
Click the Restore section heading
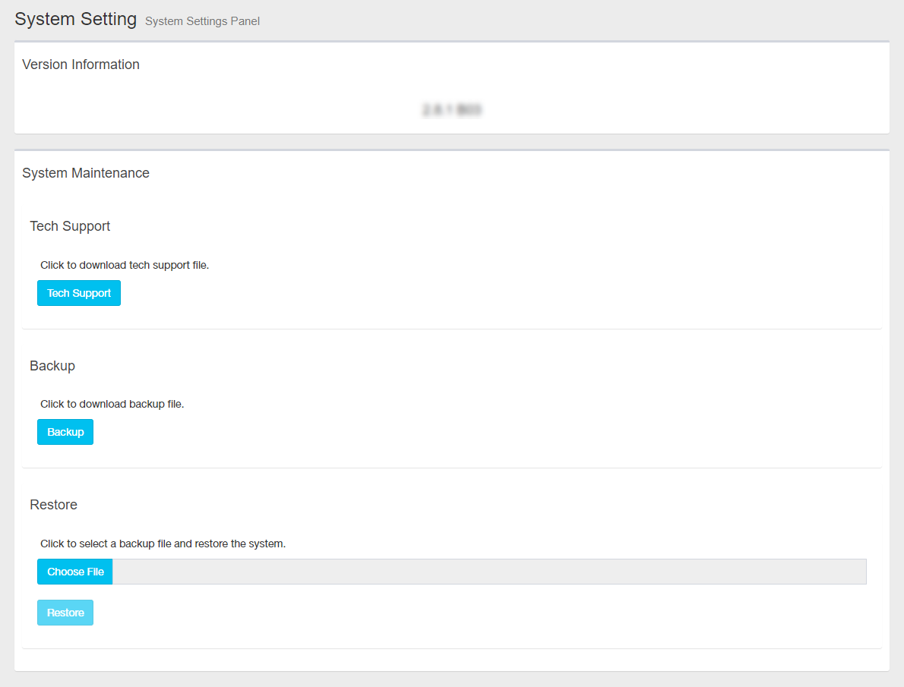point(53,505)
